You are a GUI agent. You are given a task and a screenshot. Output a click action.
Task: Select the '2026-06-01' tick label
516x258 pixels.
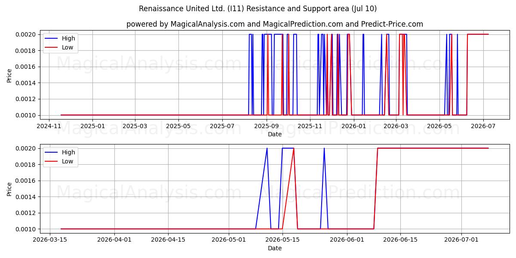tap(347, 240)
